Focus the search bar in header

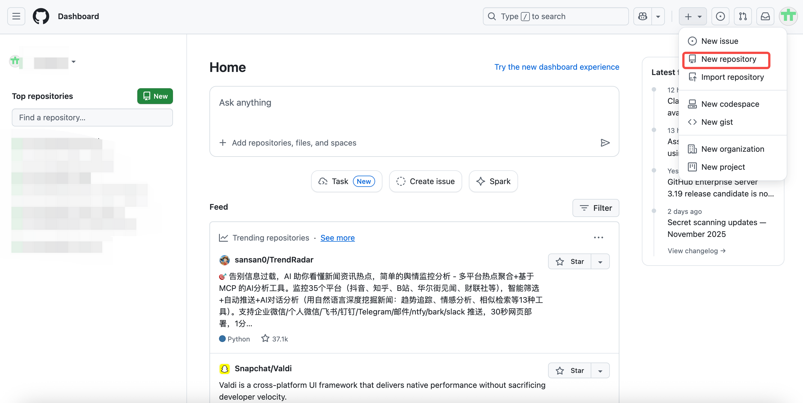click(x=555, y=16)
